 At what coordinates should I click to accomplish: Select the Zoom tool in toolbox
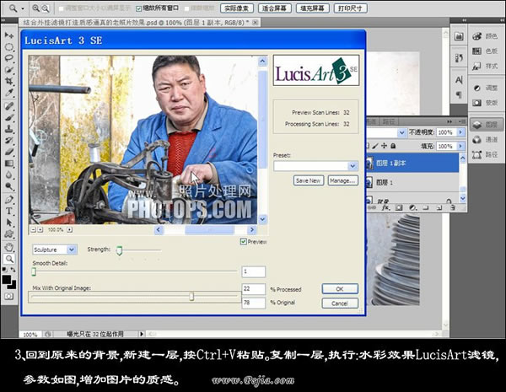[9, 259]
